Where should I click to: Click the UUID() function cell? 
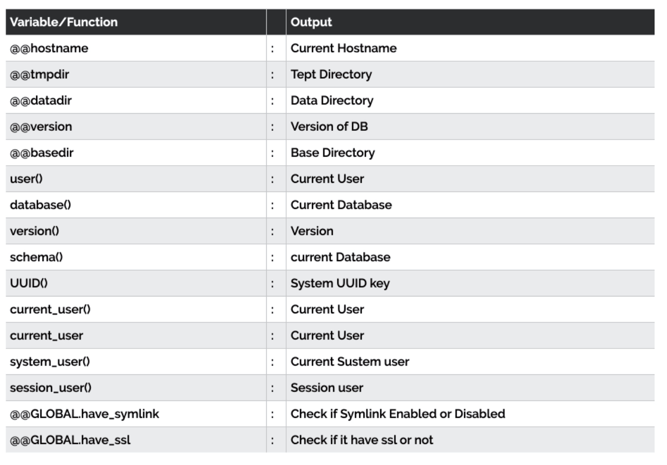[136, 283]
